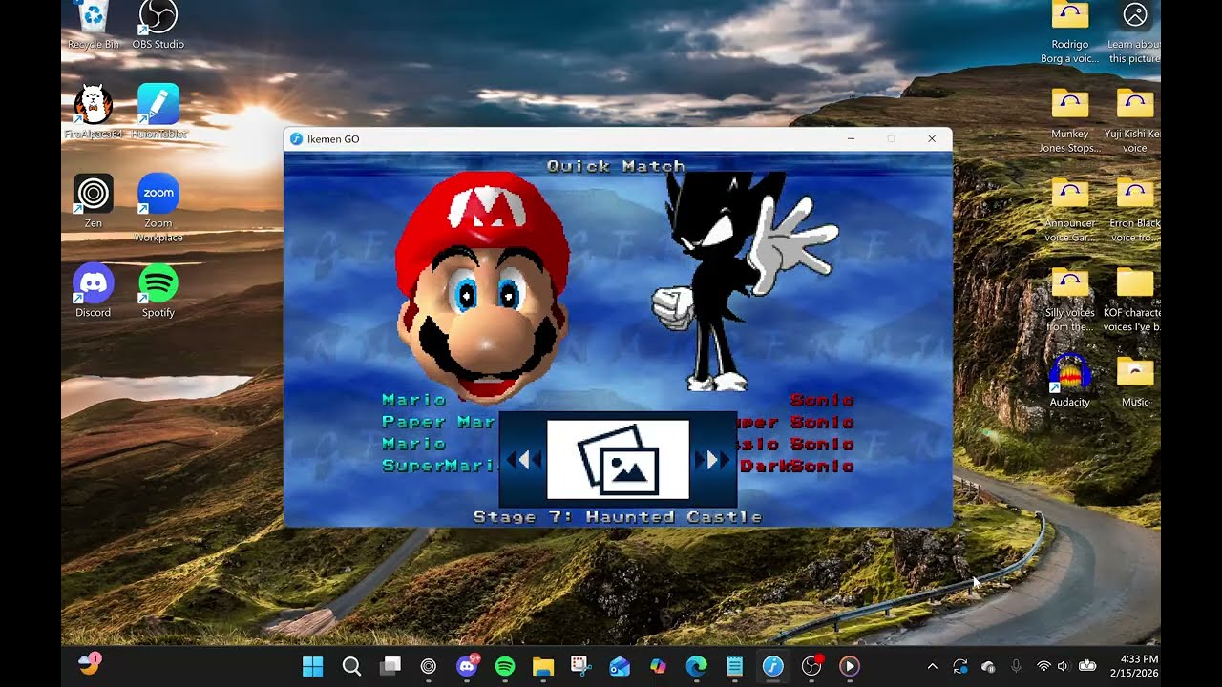Open HuionTablet desktop shortcut
Viewport: 1222px width, 687px height.
(158, 112)
